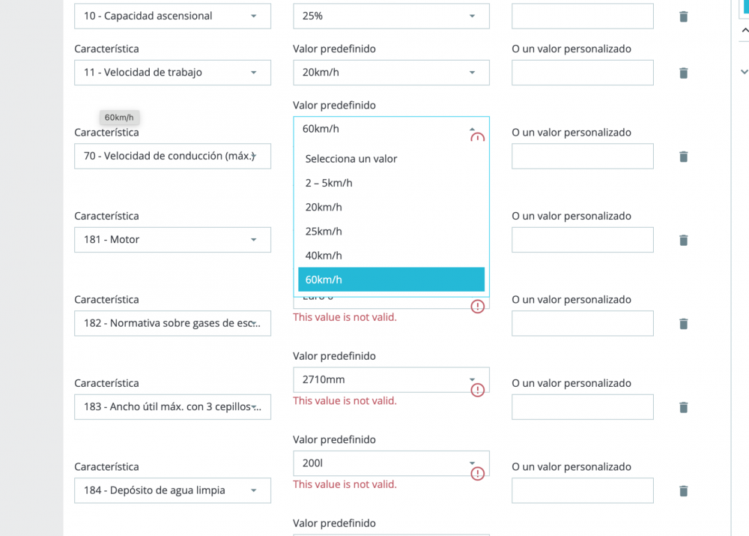749x536 pixels.
Task: Delete the Velocidad de trabajo row
Action: 683,73
